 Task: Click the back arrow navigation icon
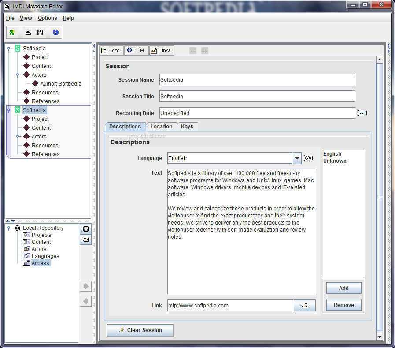[x=193, y=51]
